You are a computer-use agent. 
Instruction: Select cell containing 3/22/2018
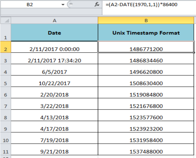[54, 104]
